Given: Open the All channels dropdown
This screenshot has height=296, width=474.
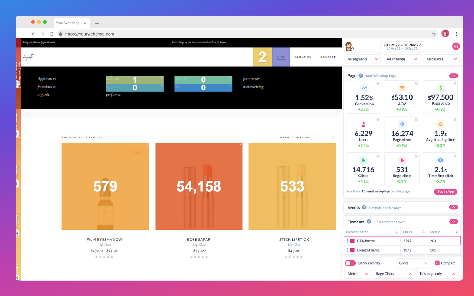Looking at the screenshot, I should click(402, 59).
